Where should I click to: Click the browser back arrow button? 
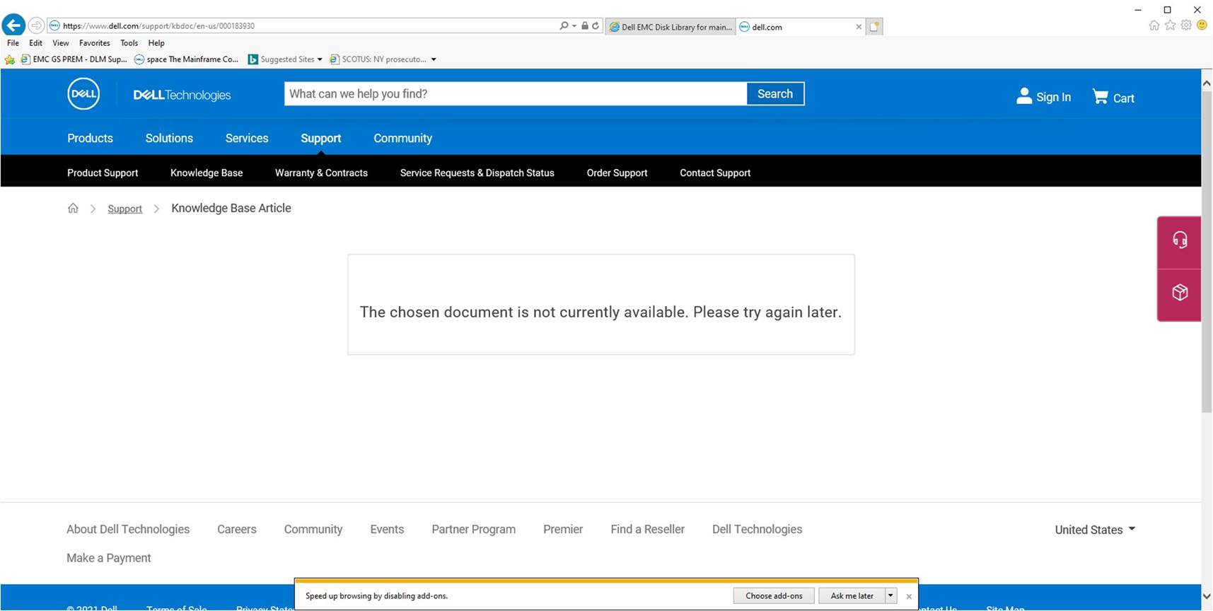(13, 25)
